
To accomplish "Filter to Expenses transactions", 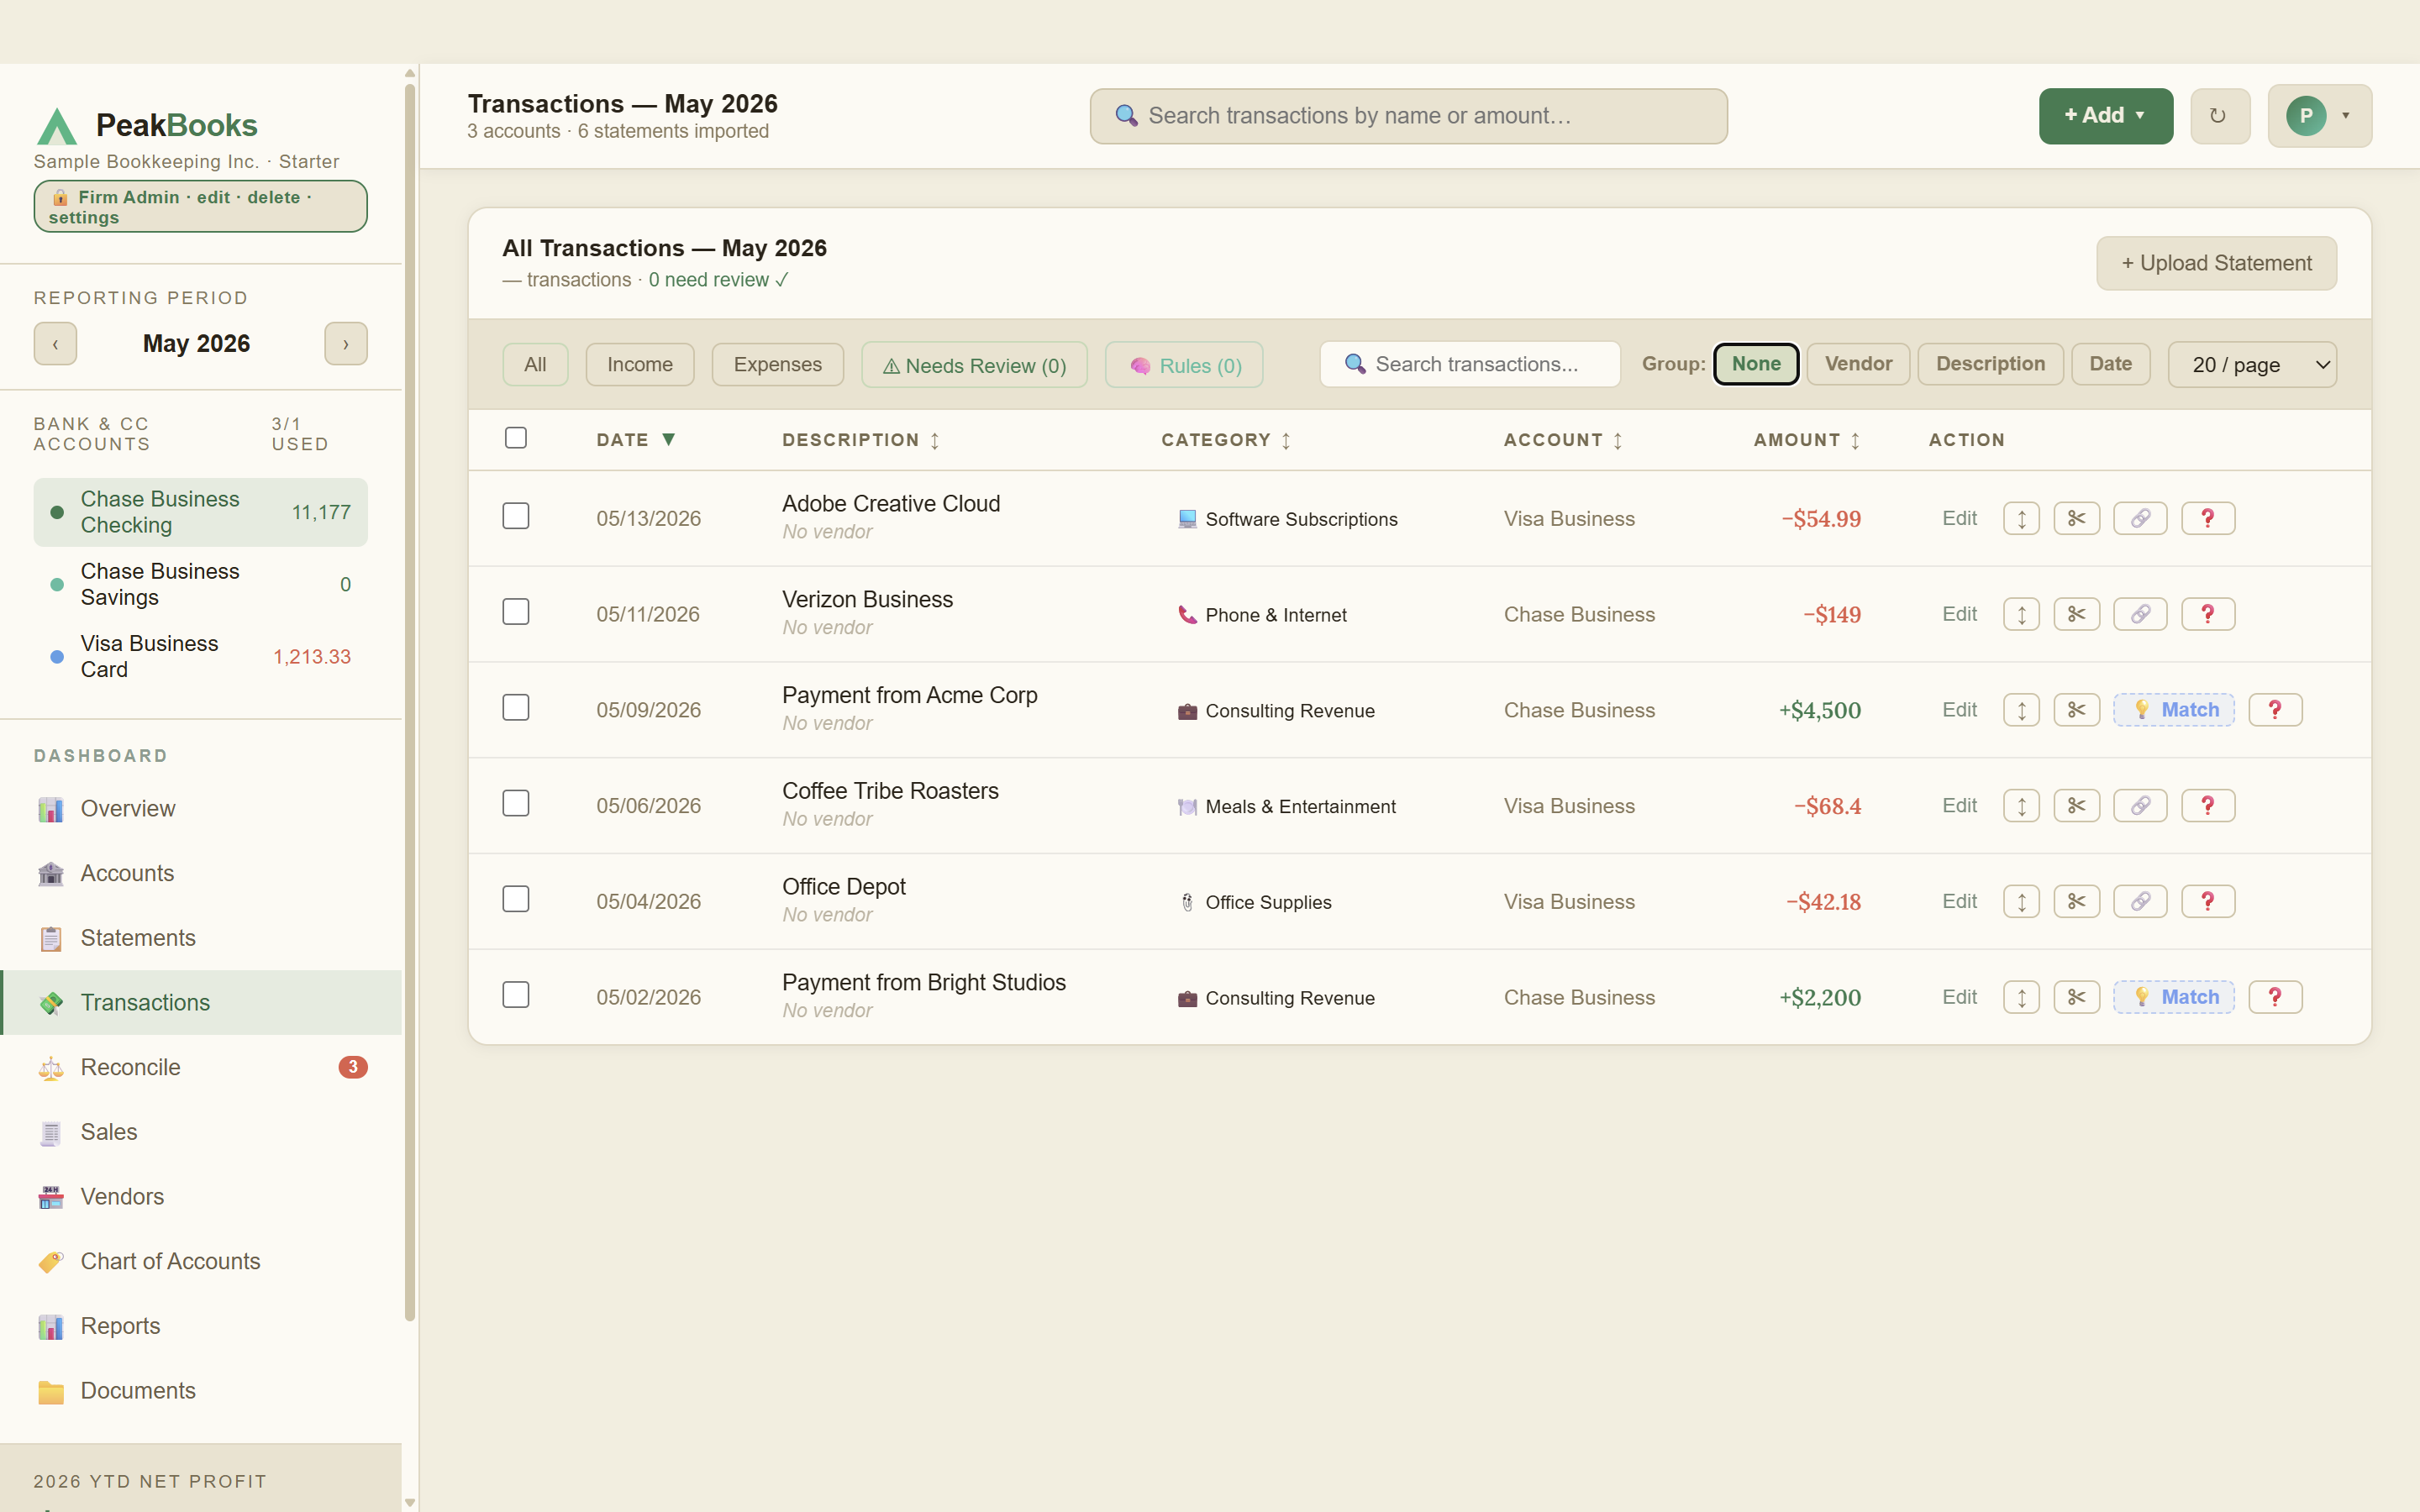I will pyautogui.click(x=778, y=365).
